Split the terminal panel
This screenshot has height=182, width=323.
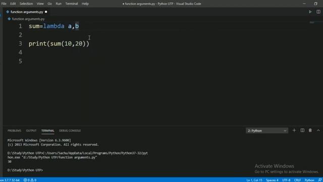302,130
